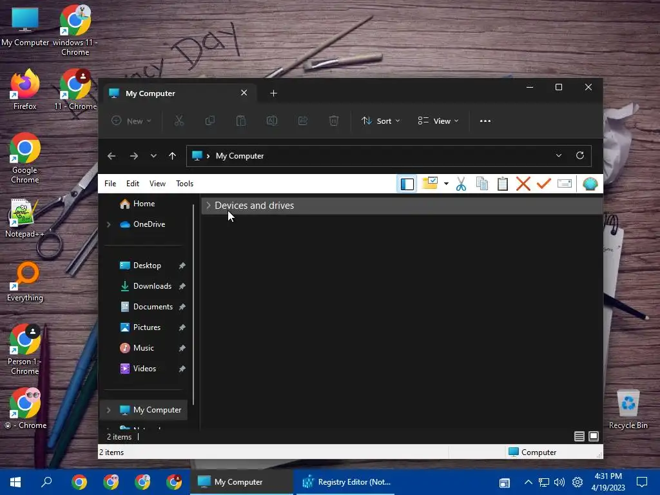Open the See more three-dots menu
Viewport: 660px width, 495px height.
485,121
